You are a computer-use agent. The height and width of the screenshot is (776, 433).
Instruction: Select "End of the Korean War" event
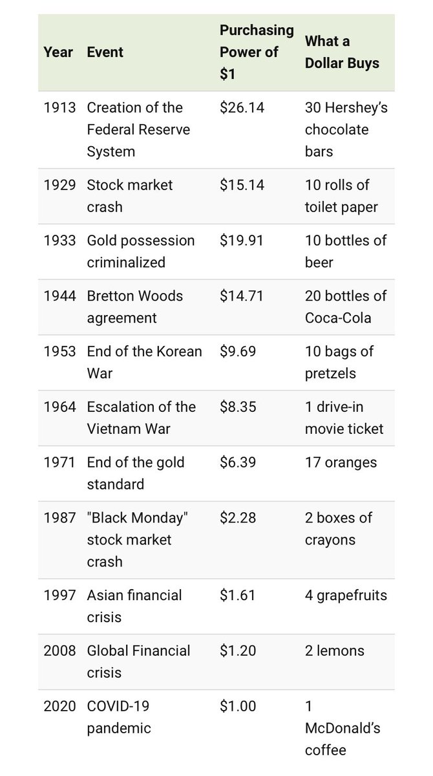click(x=144, y=362)
